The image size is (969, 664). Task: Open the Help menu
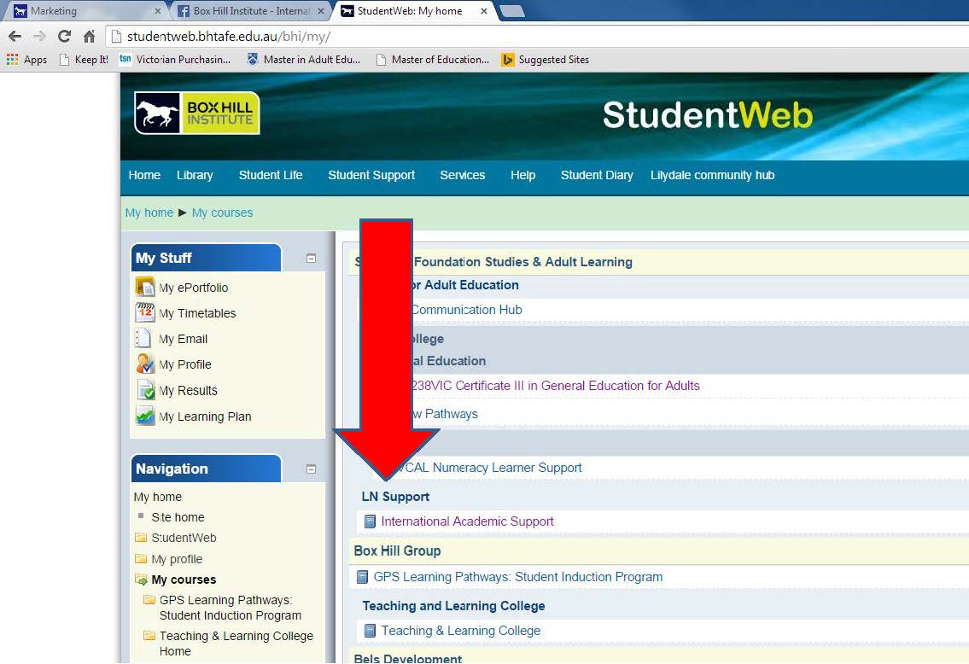[x=522, y=176]
